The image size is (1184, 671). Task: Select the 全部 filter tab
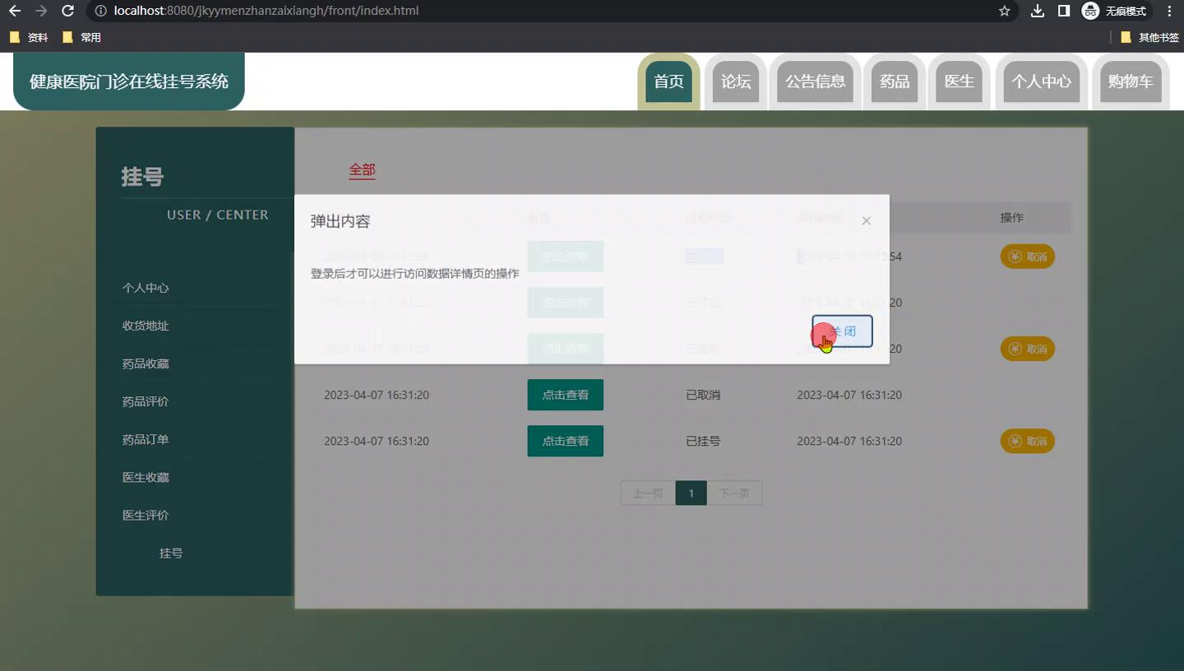(x=362, y=170)
